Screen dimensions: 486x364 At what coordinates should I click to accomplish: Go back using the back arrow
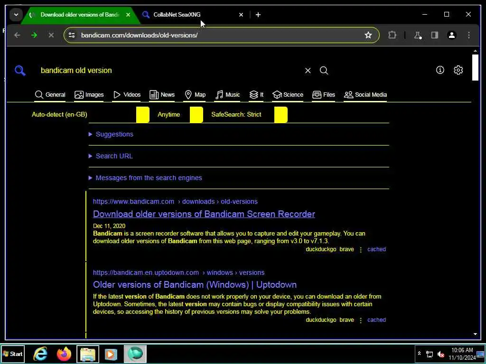(x=17, y=35)
